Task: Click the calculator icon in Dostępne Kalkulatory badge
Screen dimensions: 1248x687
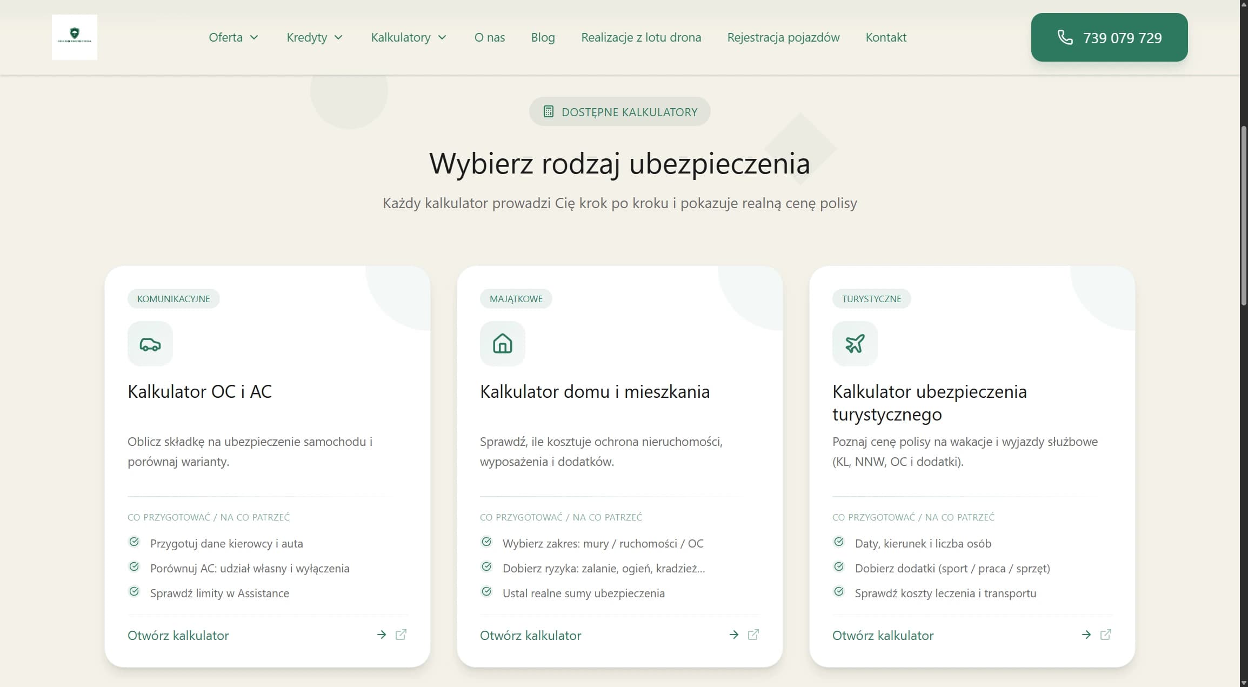Action: pyautogui.click(x=548, y=111)
